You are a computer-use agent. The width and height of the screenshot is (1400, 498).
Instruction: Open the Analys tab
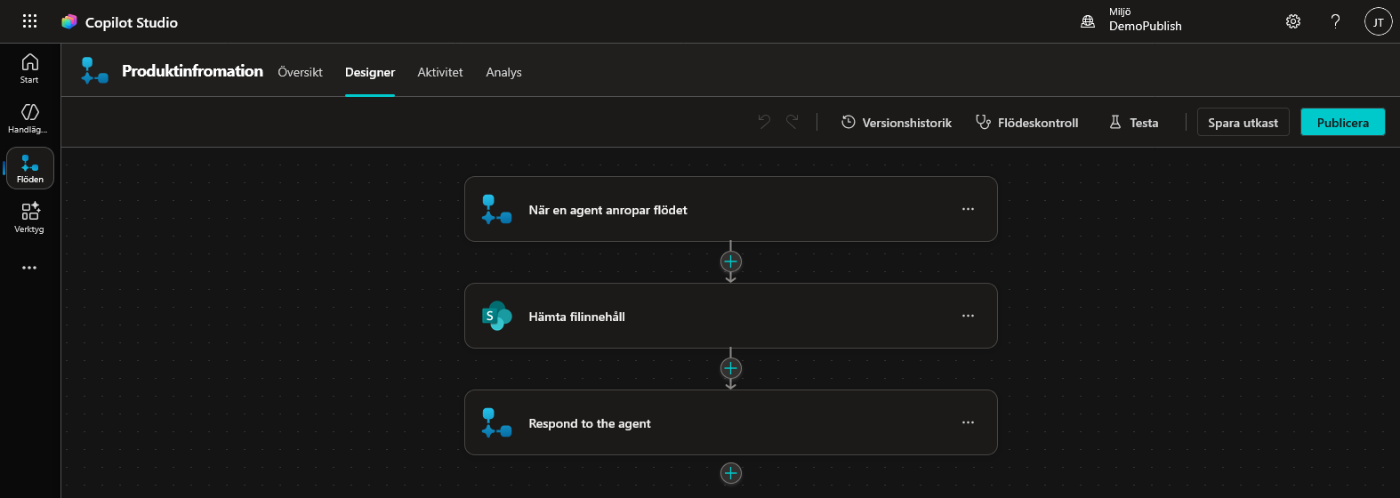coord(503,72)
